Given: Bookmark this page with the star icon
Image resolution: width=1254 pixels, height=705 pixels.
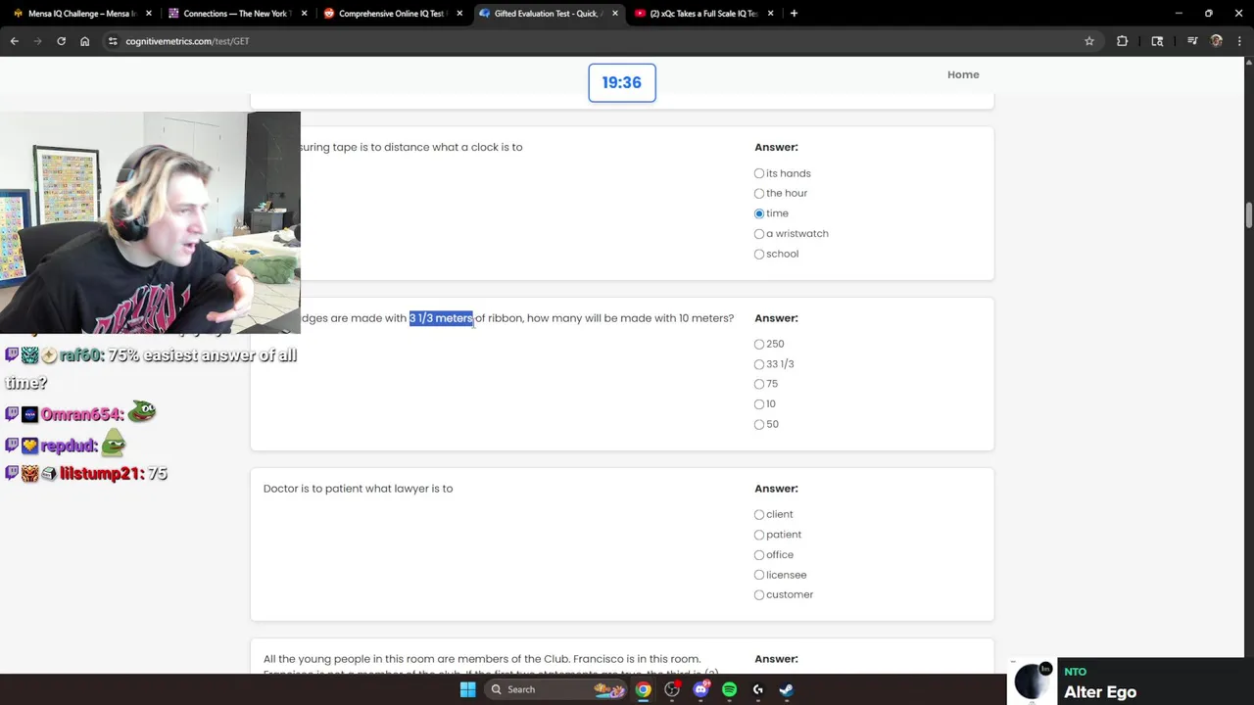Looking at the screenshot, I should [1088, 41].
